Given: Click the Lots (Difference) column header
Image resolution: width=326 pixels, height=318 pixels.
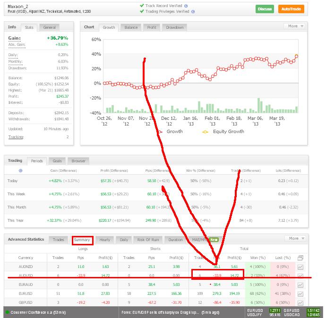Looking at the screenshot, I should 288,171.
